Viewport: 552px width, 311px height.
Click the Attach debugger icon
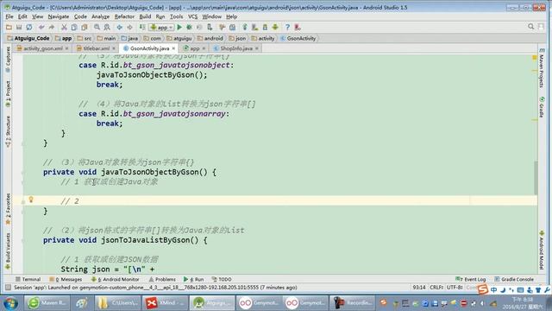point(210,27)
